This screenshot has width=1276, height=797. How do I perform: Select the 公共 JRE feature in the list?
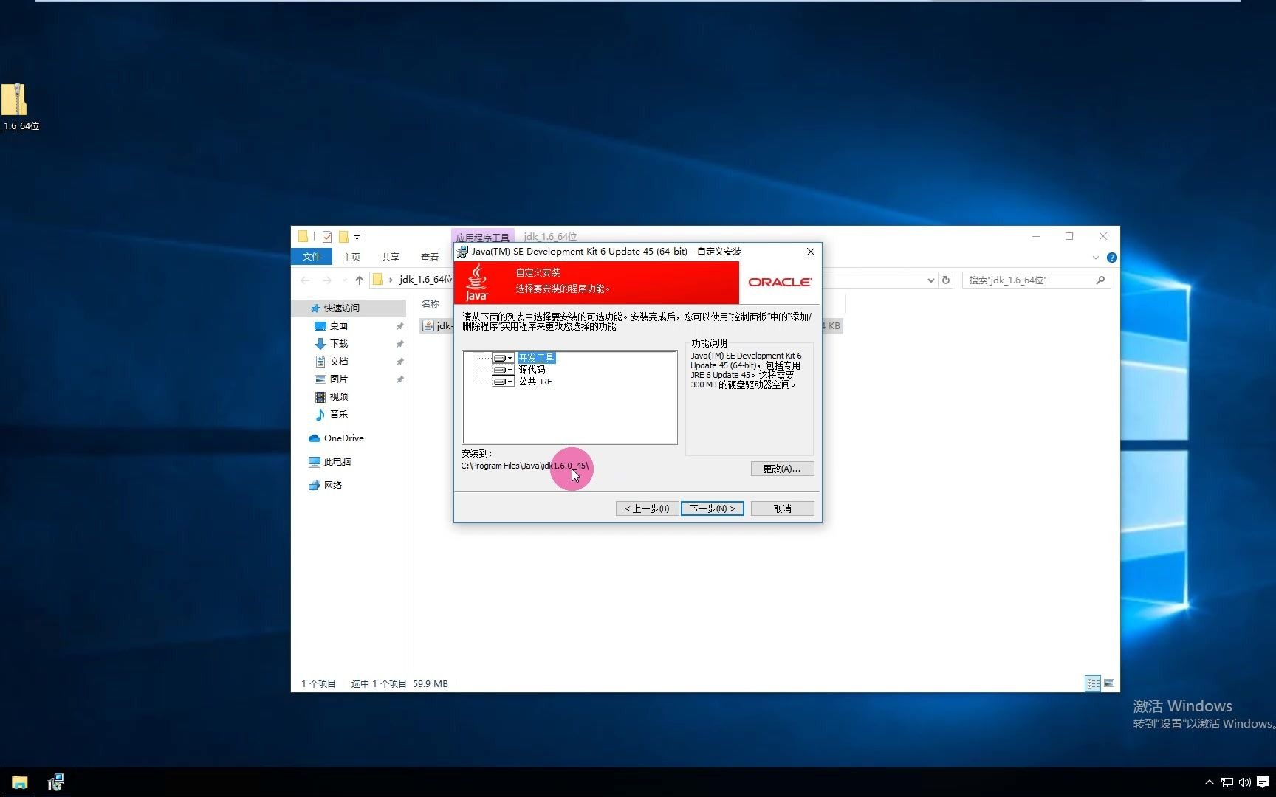point(535,382)
